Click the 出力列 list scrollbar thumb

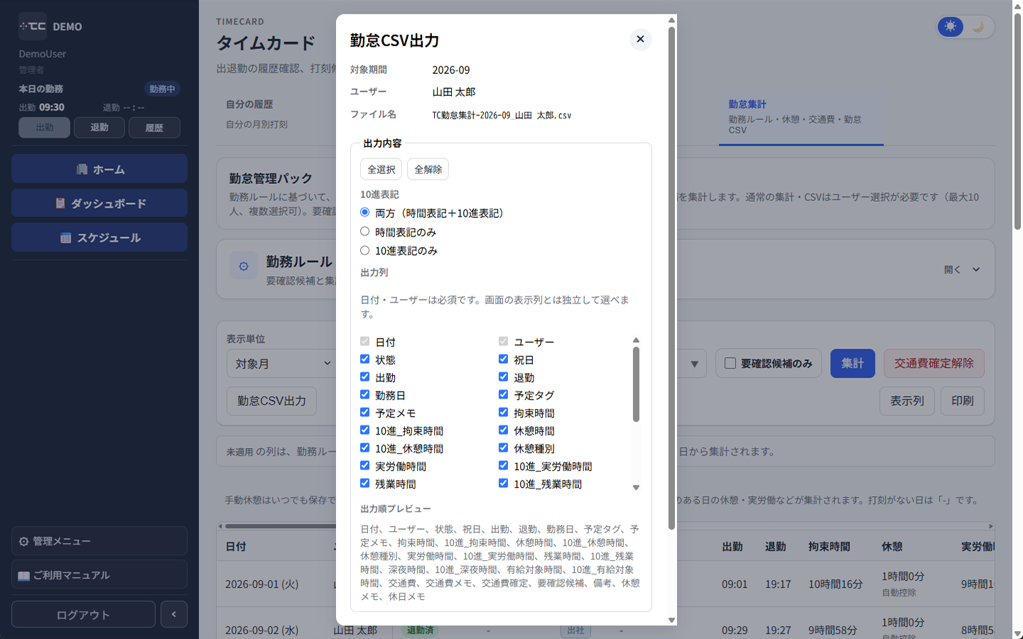pos(636,384)
